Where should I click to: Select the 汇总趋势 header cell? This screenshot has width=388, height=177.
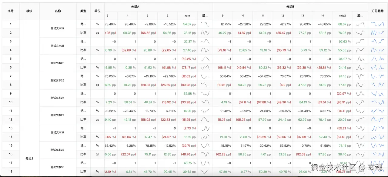(377, 11)
